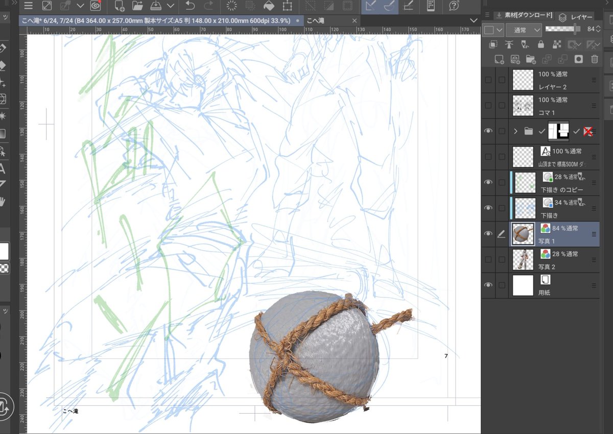Image resolution: width=613 pixels, height=434 pixels.
Task: Create a new layer folder
Action: [x=531, y=59]
